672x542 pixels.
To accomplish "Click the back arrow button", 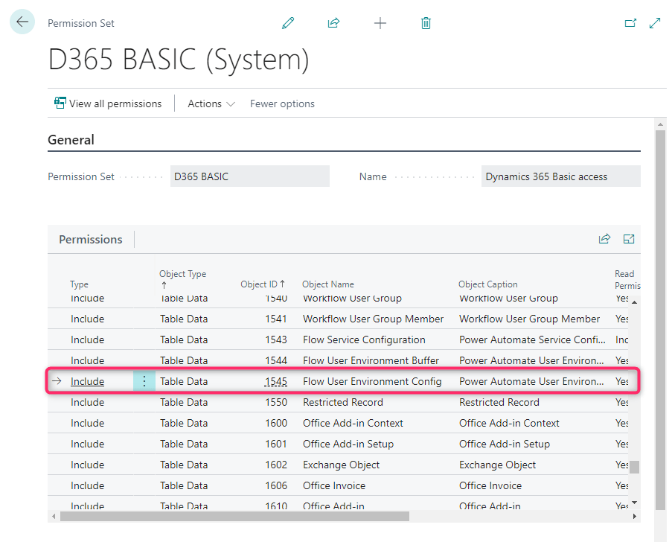I will [x=22, y=22].
